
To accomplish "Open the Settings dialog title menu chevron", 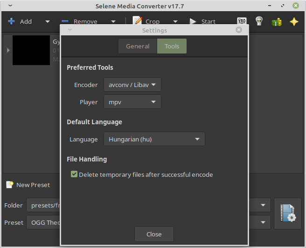I will point(70,30).
